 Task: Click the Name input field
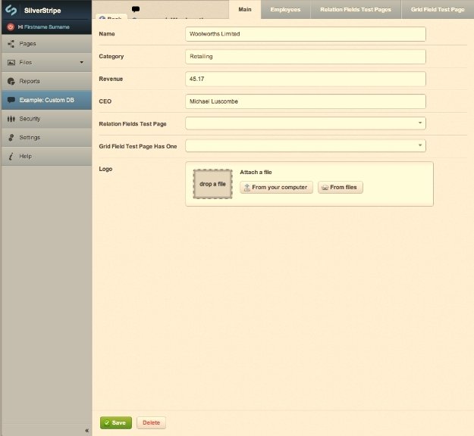pos(306,34)
